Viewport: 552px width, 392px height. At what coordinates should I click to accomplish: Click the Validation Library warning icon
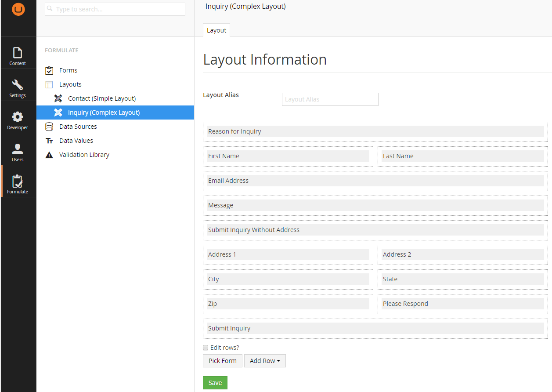(49, 155)
